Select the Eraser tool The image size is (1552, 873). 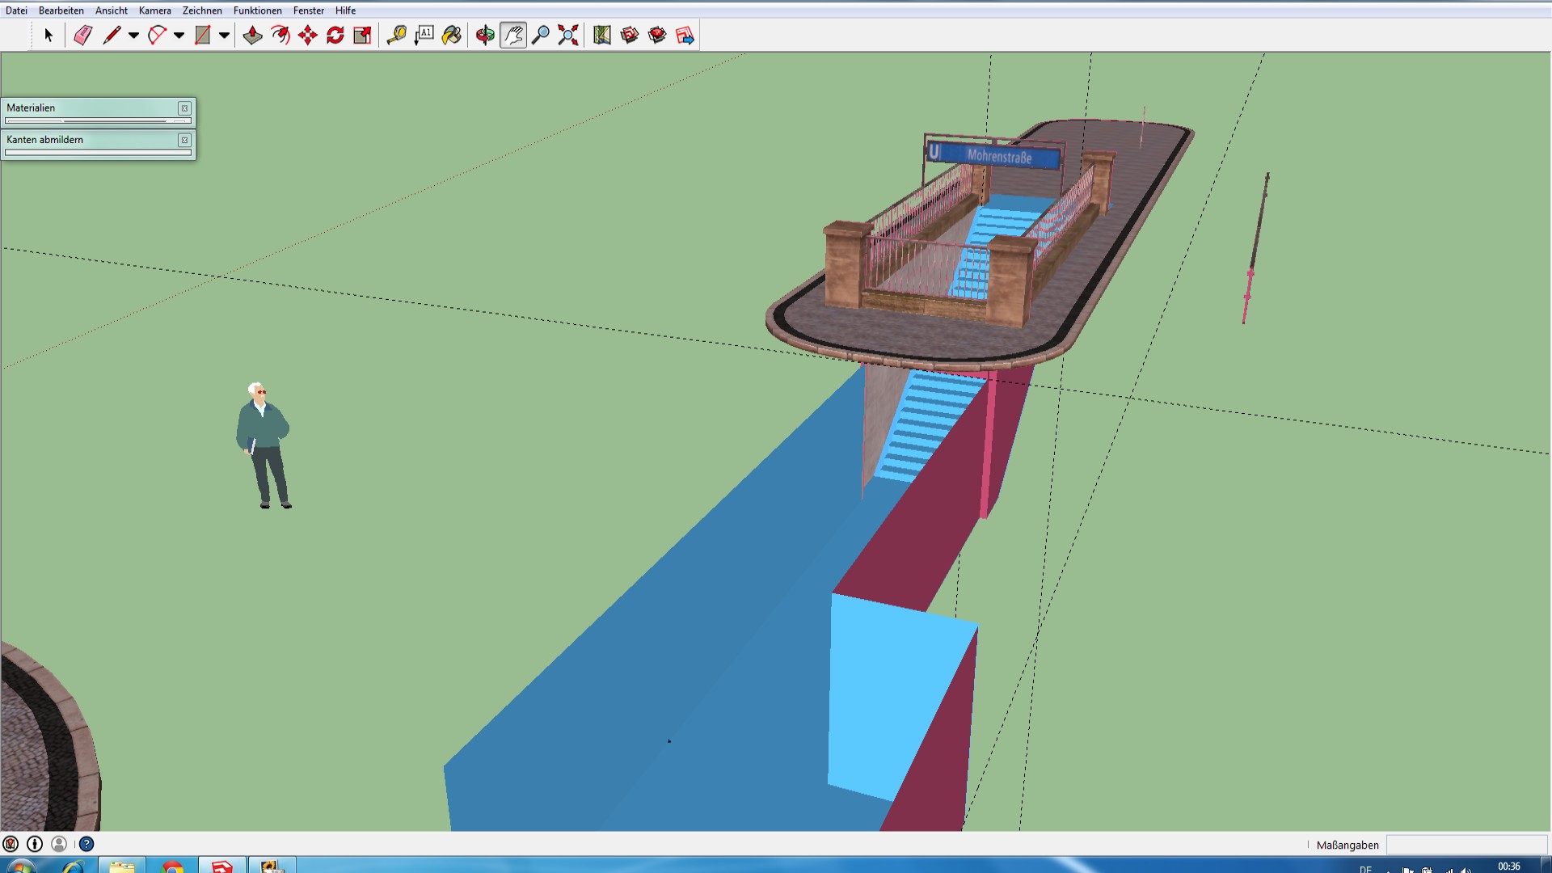tap(82, 36)
